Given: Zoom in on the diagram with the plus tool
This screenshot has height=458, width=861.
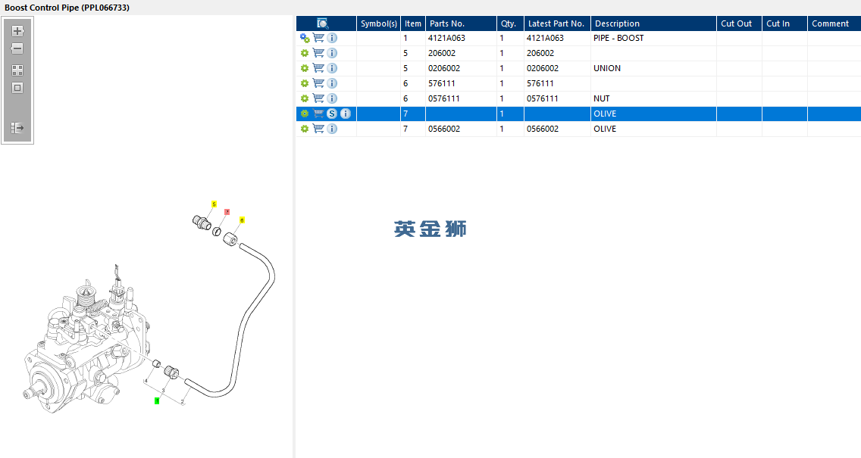Looking at the screenshot, I should pos(17,31).
